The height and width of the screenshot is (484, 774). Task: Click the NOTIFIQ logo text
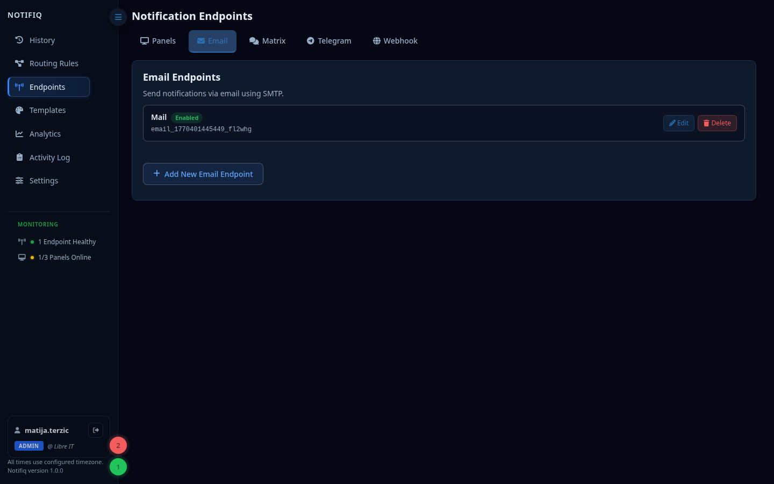(25, 15)
